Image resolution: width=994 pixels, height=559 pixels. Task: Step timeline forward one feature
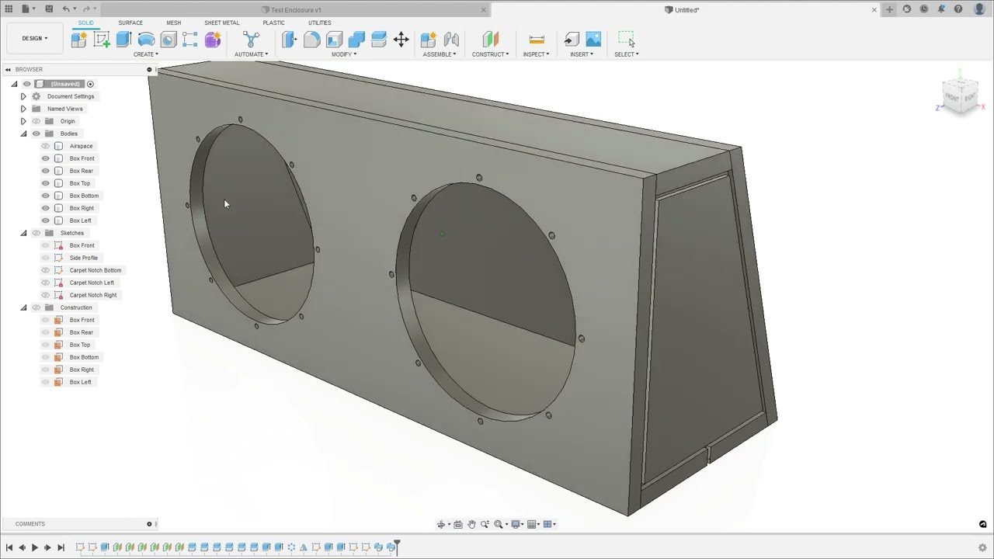(x=47, y=547)
